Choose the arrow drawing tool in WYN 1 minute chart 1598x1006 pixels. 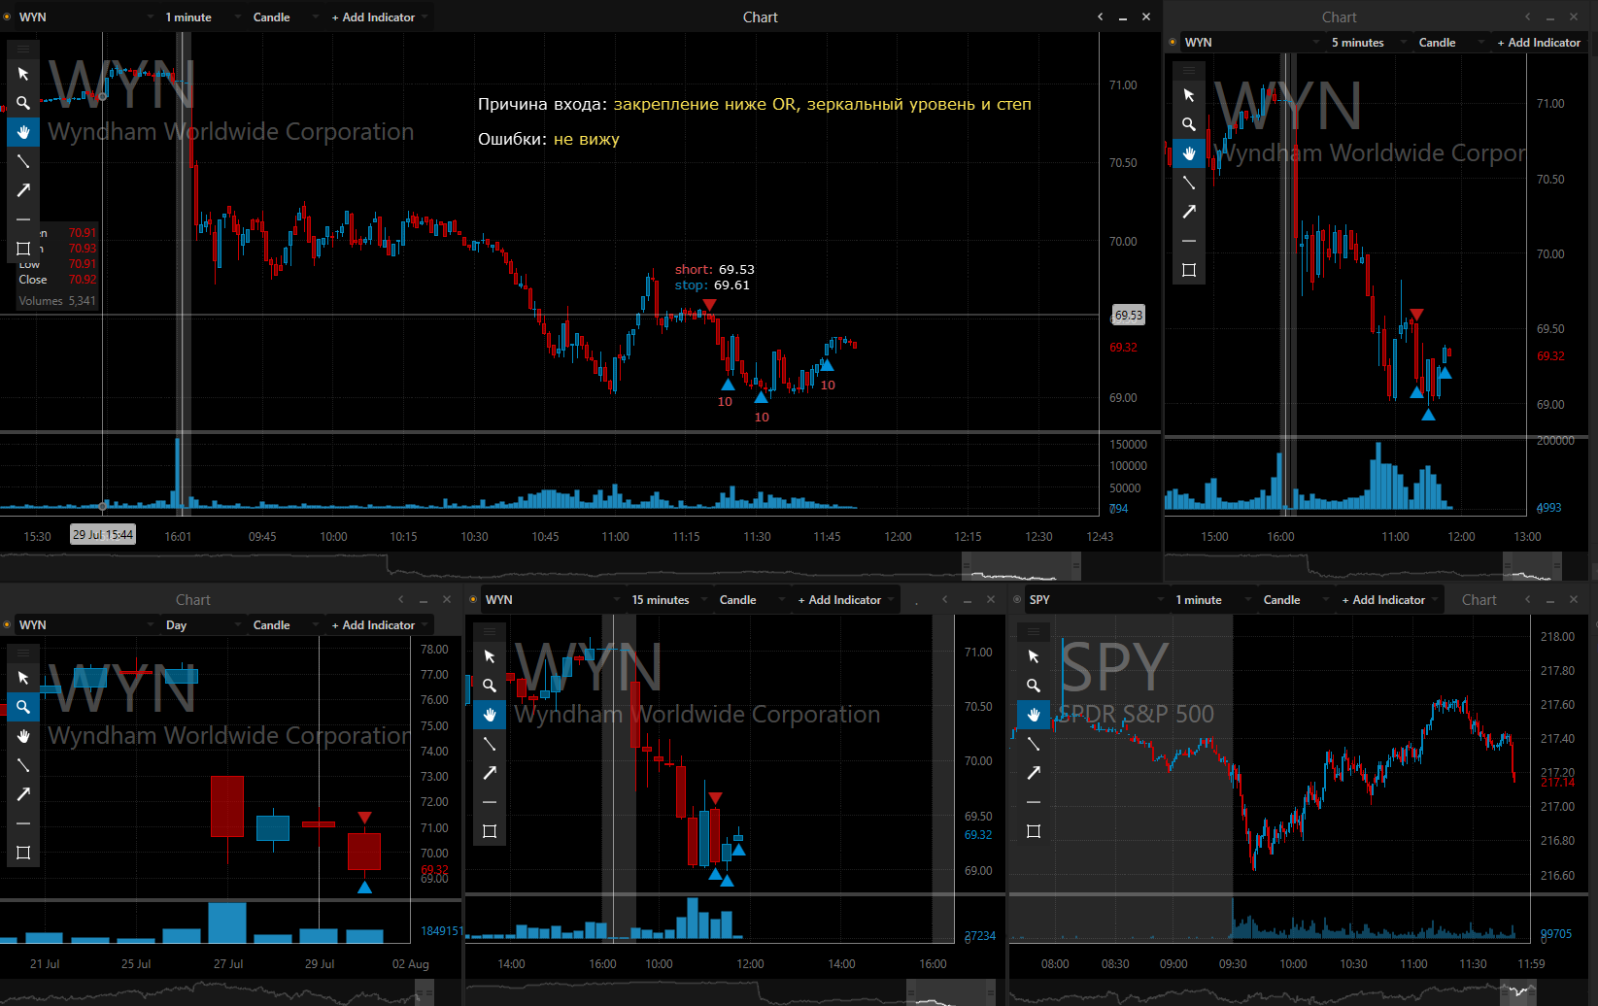coord(23,190)
